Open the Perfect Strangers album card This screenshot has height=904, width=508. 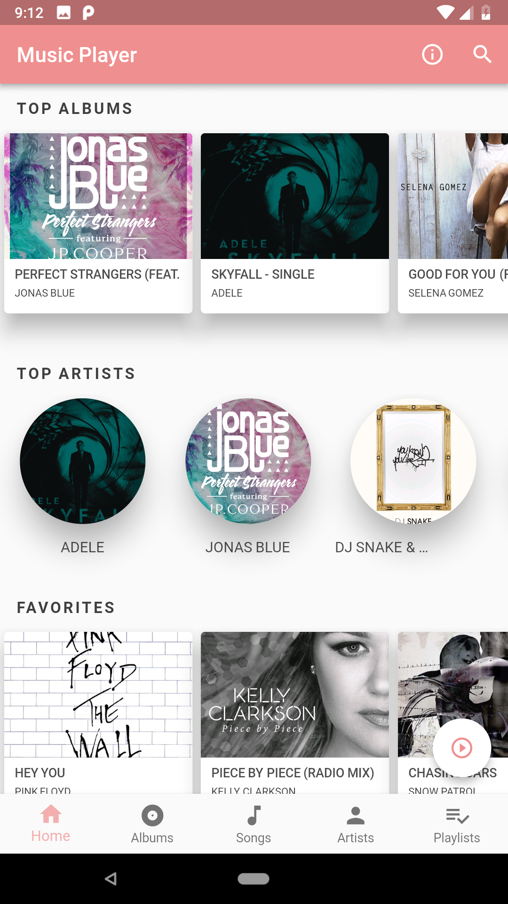click(98, 223)
